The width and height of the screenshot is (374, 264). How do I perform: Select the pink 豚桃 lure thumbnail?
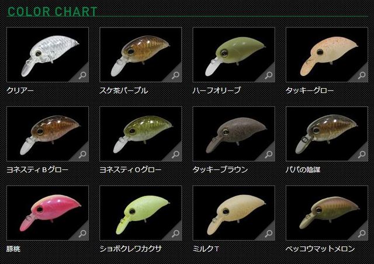pyautogui.click(x=48, y=213)
